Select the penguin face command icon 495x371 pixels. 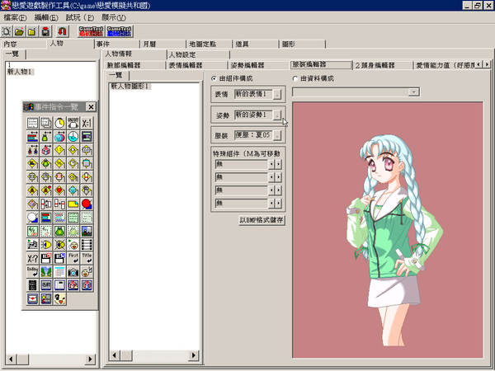tap(59, 298)
